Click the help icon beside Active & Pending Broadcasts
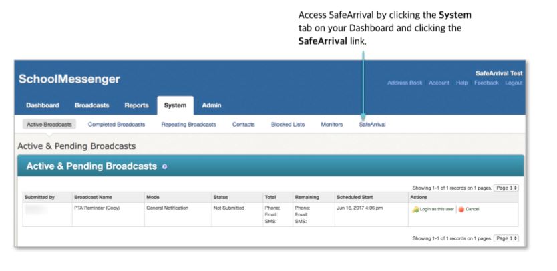 tap(164, 167)
